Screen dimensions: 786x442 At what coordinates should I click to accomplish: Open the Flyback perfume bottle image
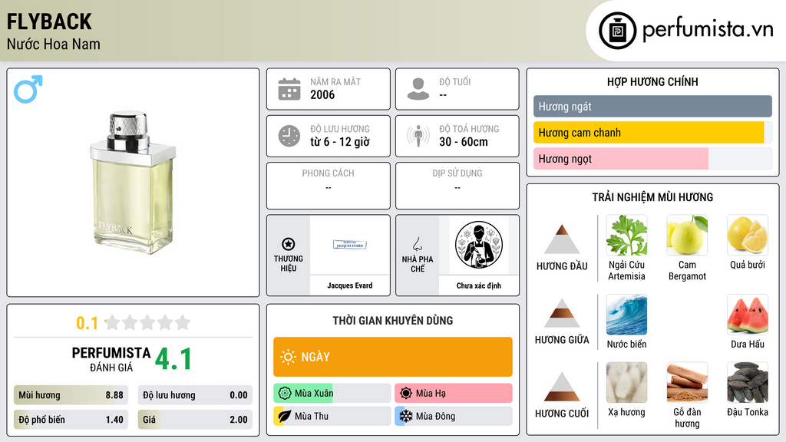(x=134, y=183)
